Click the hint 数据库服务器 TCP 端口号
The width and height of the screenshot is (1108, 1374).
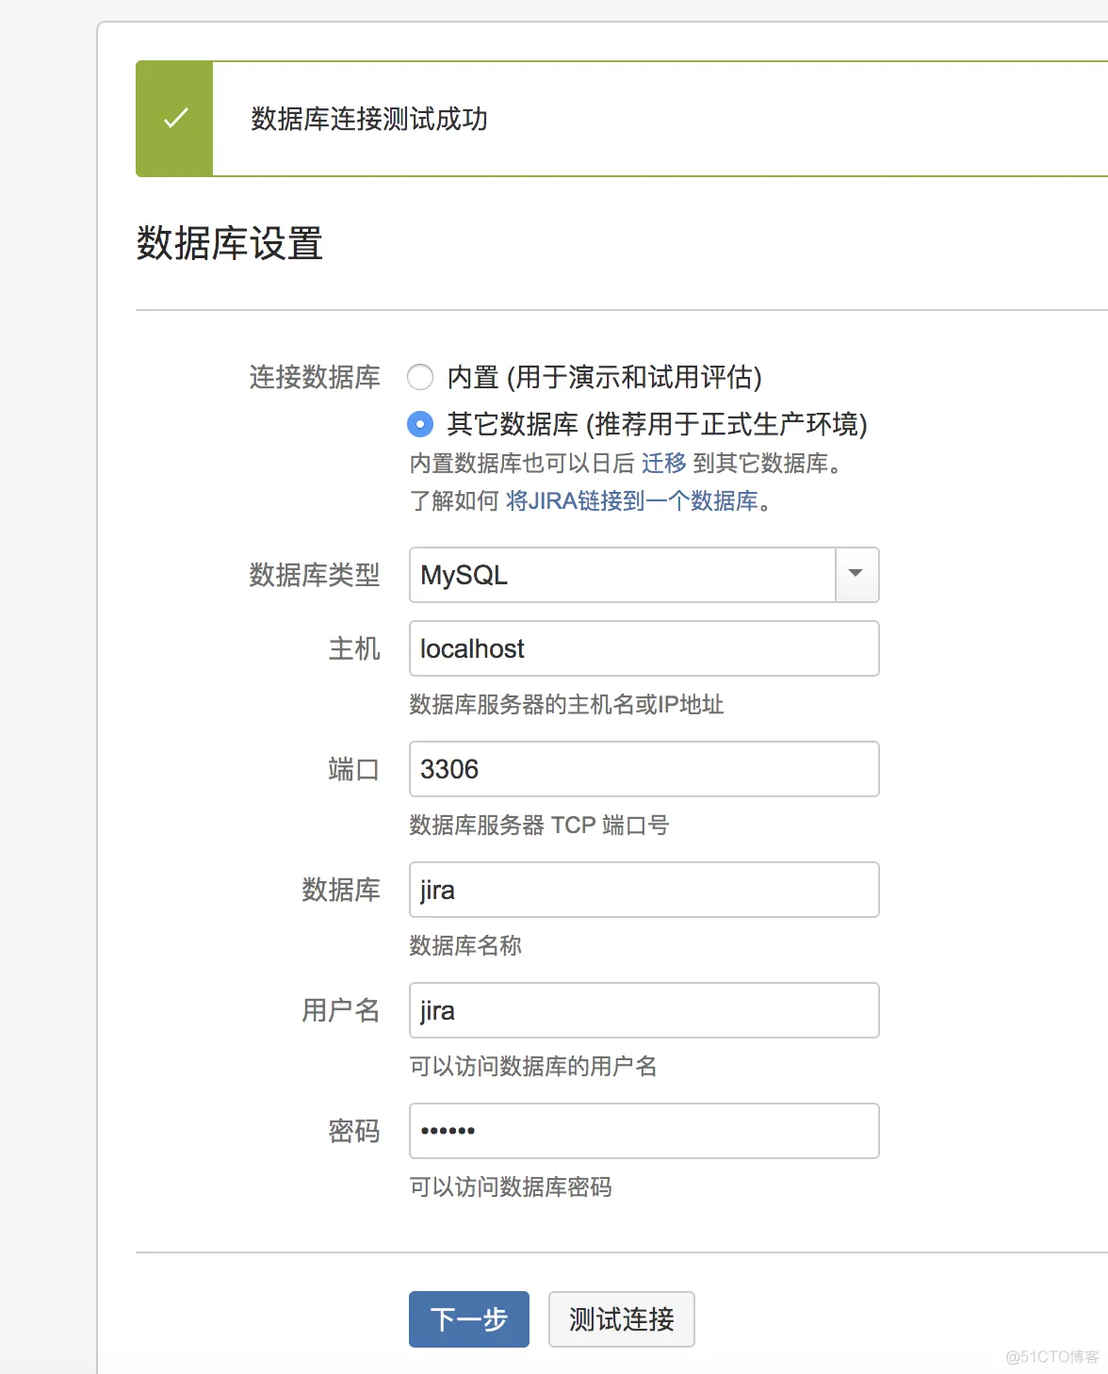tap(539, 825)
